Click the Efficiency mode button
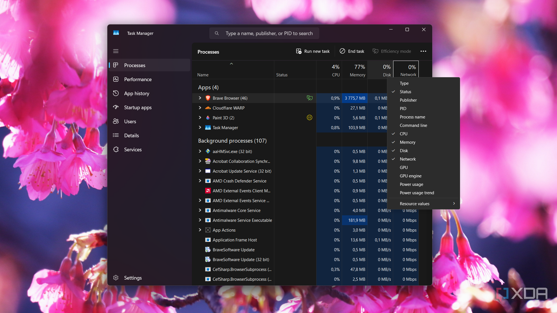Viewport: 557px width, 313px height. [x=392, y=51]
